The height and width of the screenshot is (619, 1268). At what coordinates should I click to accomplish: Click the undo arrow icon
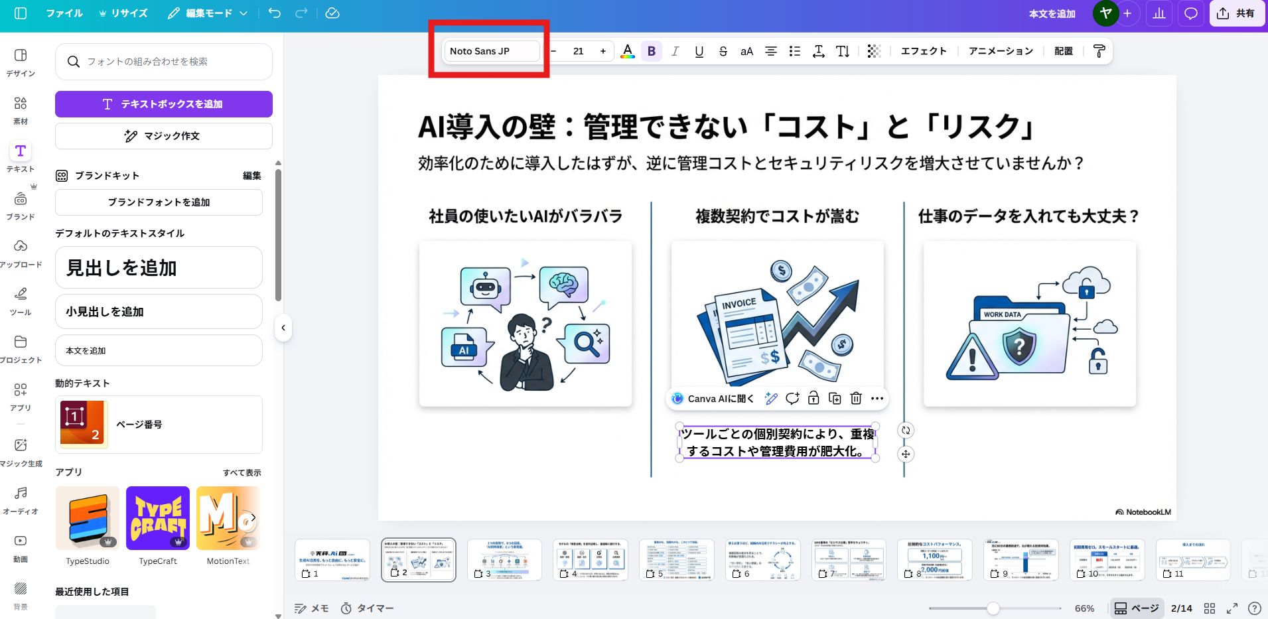[x=274, y=13]
